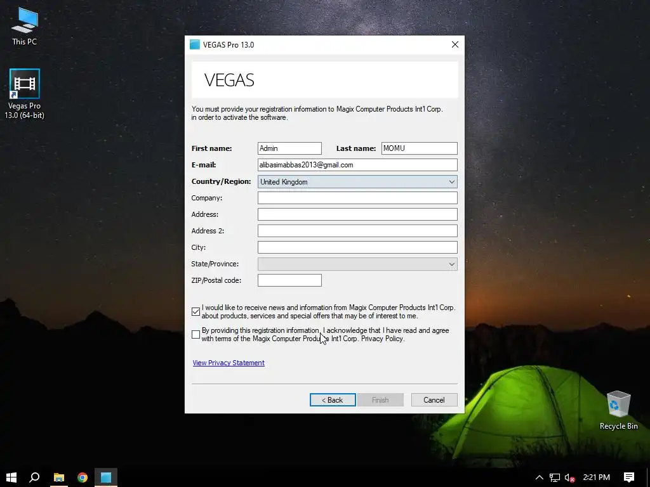Check privacy policy agreement checkbox
This screenshot has width=650, height=487.
[x=196, y=335]
